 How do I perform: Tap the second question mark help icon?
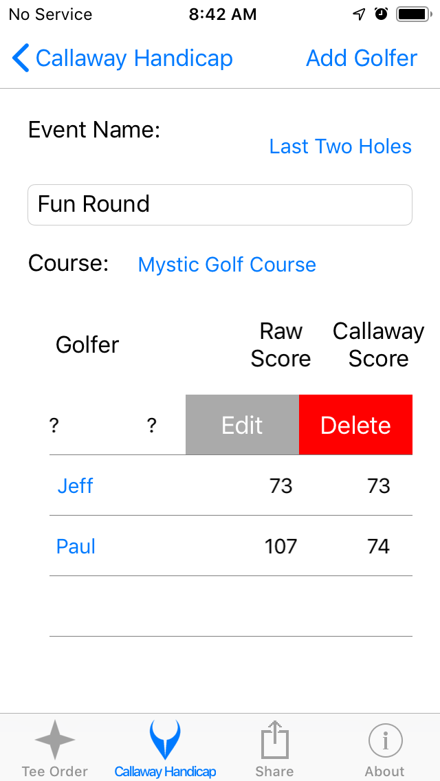click(x=151, y=425)
